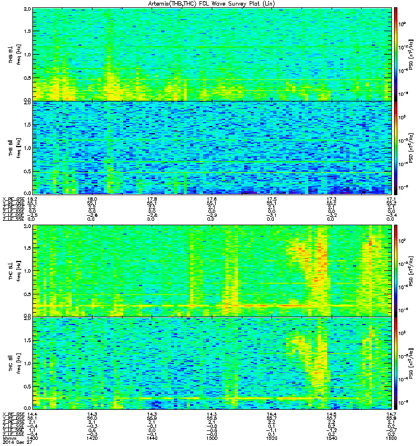Click the THC X_RE_GSE value '14.7'

click(391, 414)
